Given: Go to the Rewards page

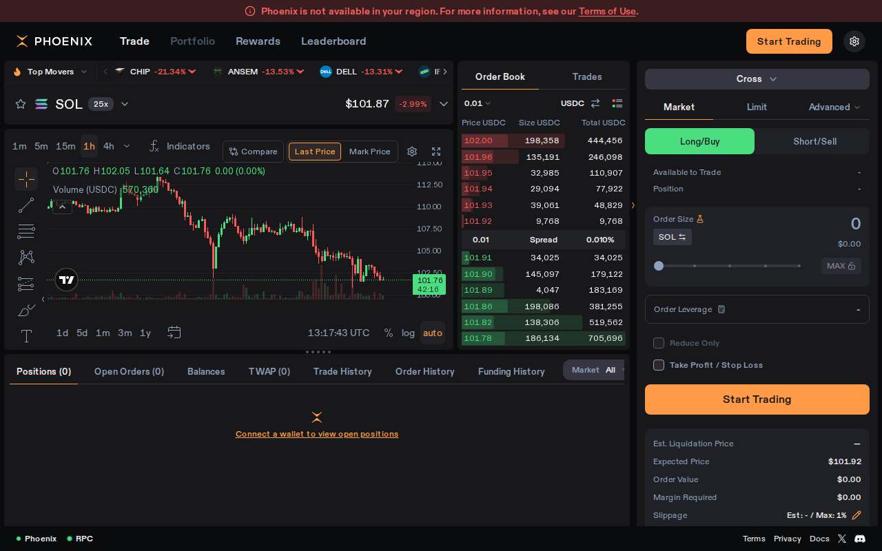Looking at the screenshot, I should tap(258, 41).
